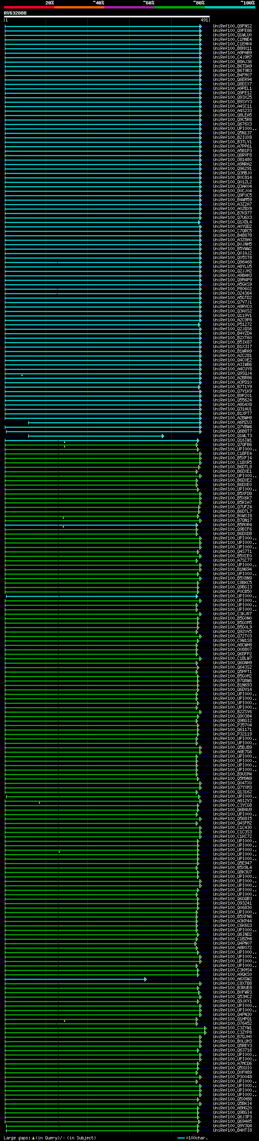Click hit label UniRef100_B8HX11
This screenshot has width=259, height=1141.
[x=232, y=48]
